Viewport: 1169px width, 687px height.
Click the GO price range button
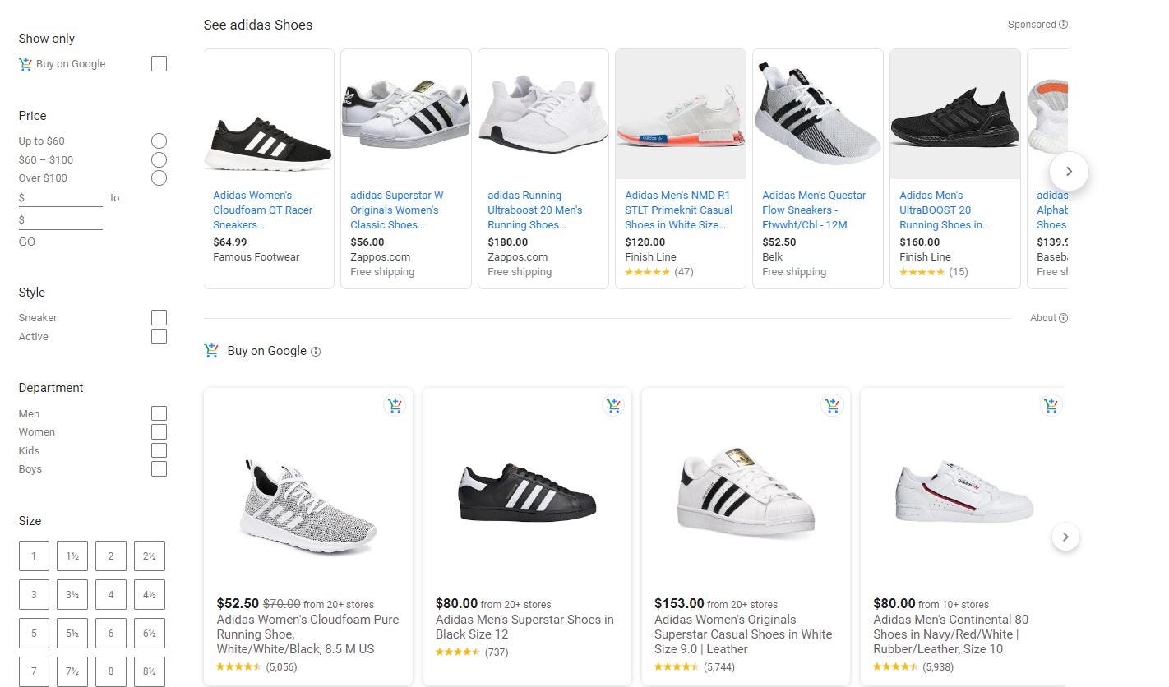27,242
